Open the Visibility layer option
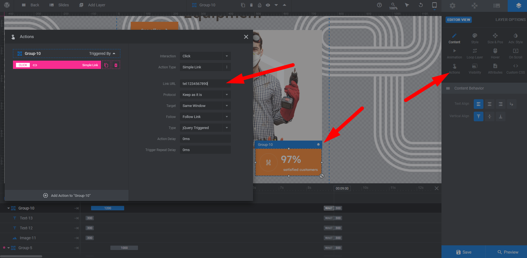Image resolution: width=527 pixels, height=258 pixels. [475, 69]
